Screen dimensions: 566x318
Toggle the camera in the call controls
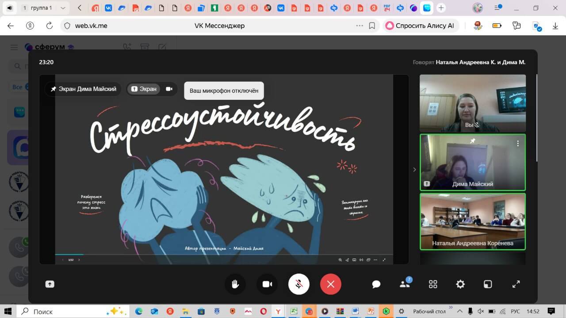point(267,284)
